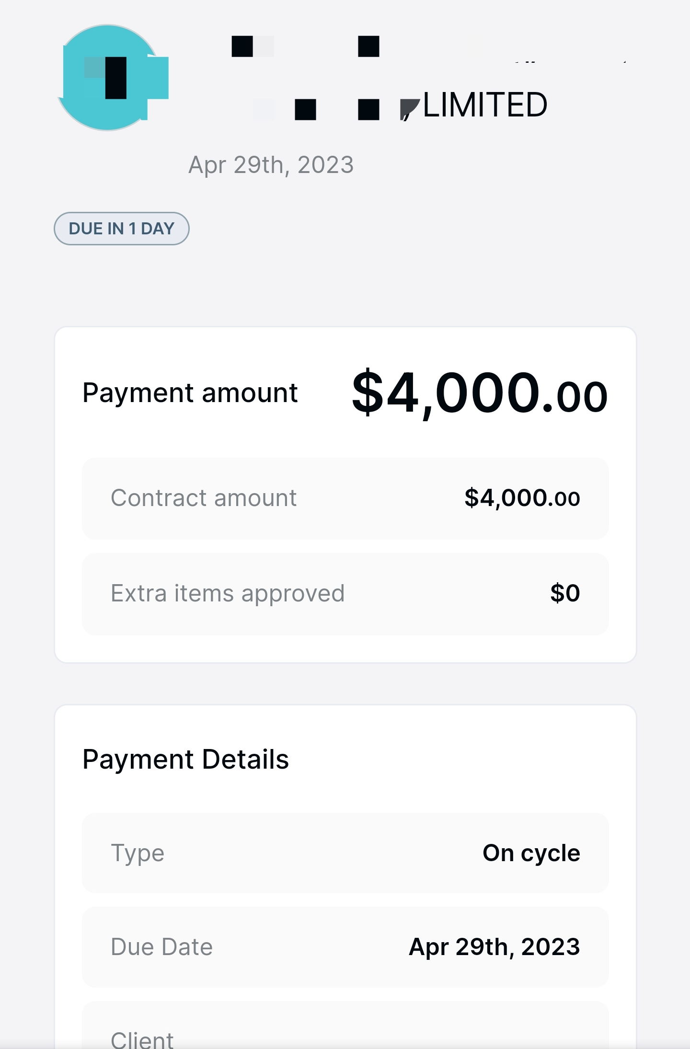Click the On cycle type value
This screenshot has width=690, height=1049.
click(x=531, y=853)
